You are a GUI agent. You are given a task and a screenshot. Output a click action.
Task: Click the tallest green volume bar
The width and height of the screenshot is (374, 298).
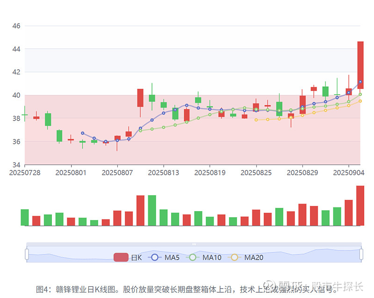pyautogui.click(x=152, y=210)
